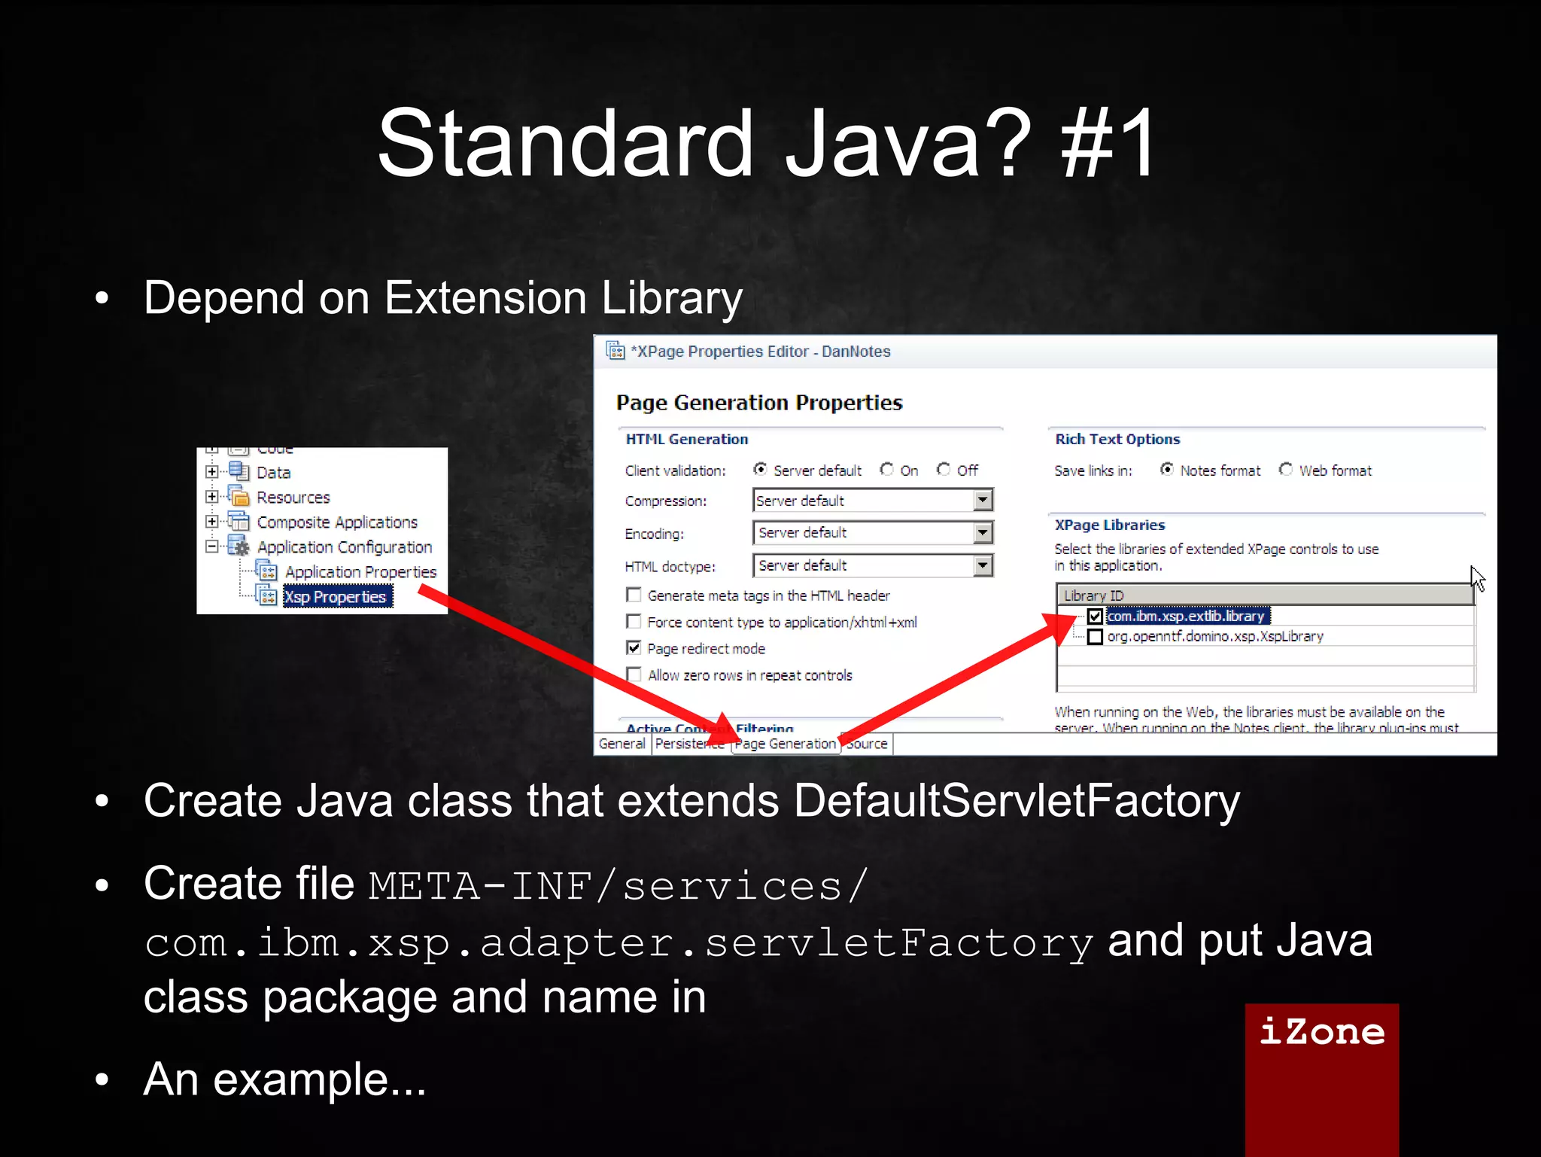Click the Composite Applications icon
Image resolution: width=1541 pixels, height=1157 pixels.
tap(239, 521)
